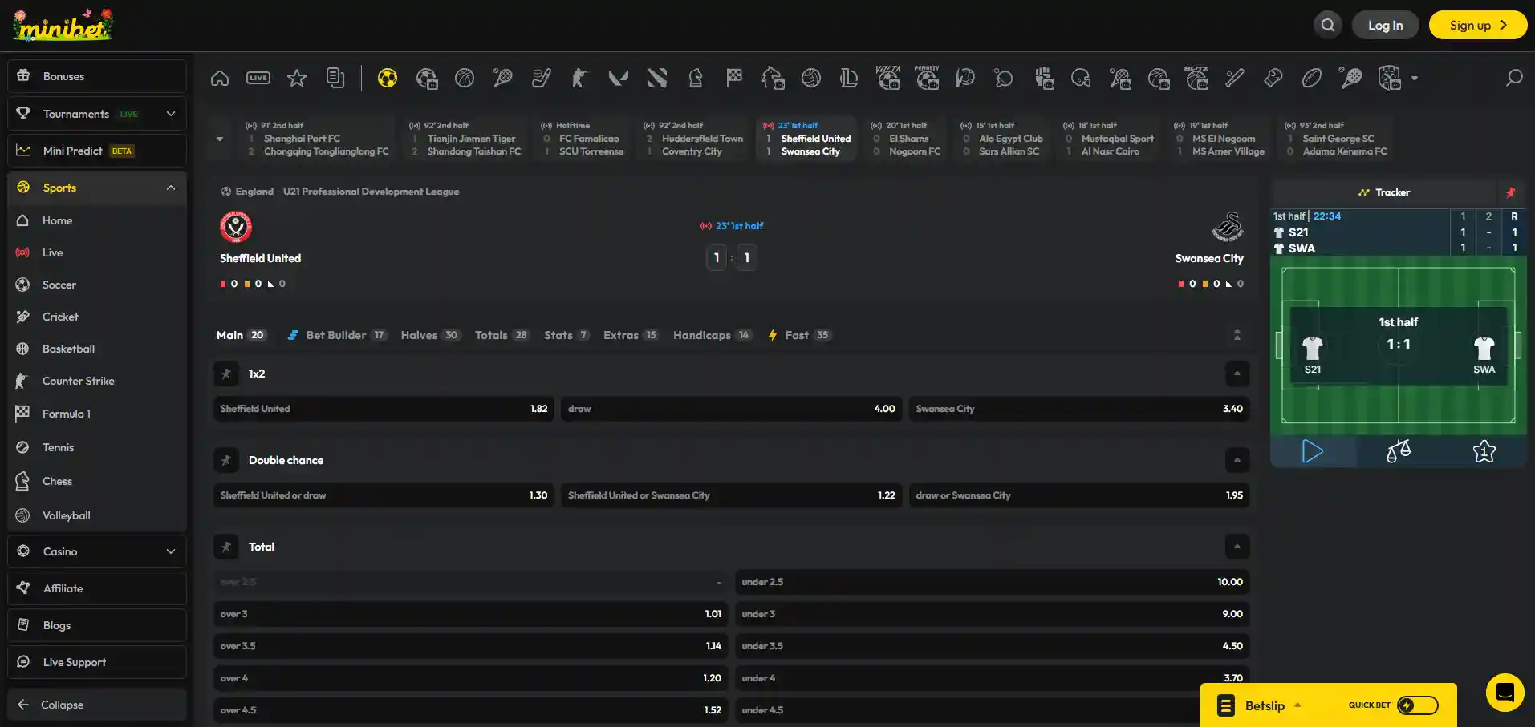Select the checkered racing flag icon in the toolbar
The width and height of the screenshot is (1535, 727).
click(x=734, y=78)
